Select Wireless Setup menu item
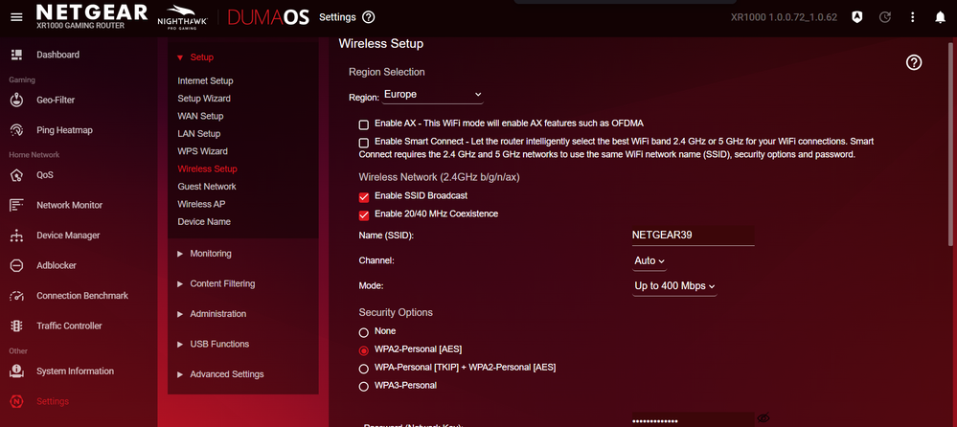This screenshot has width=957, height=427. pos(208,169)
